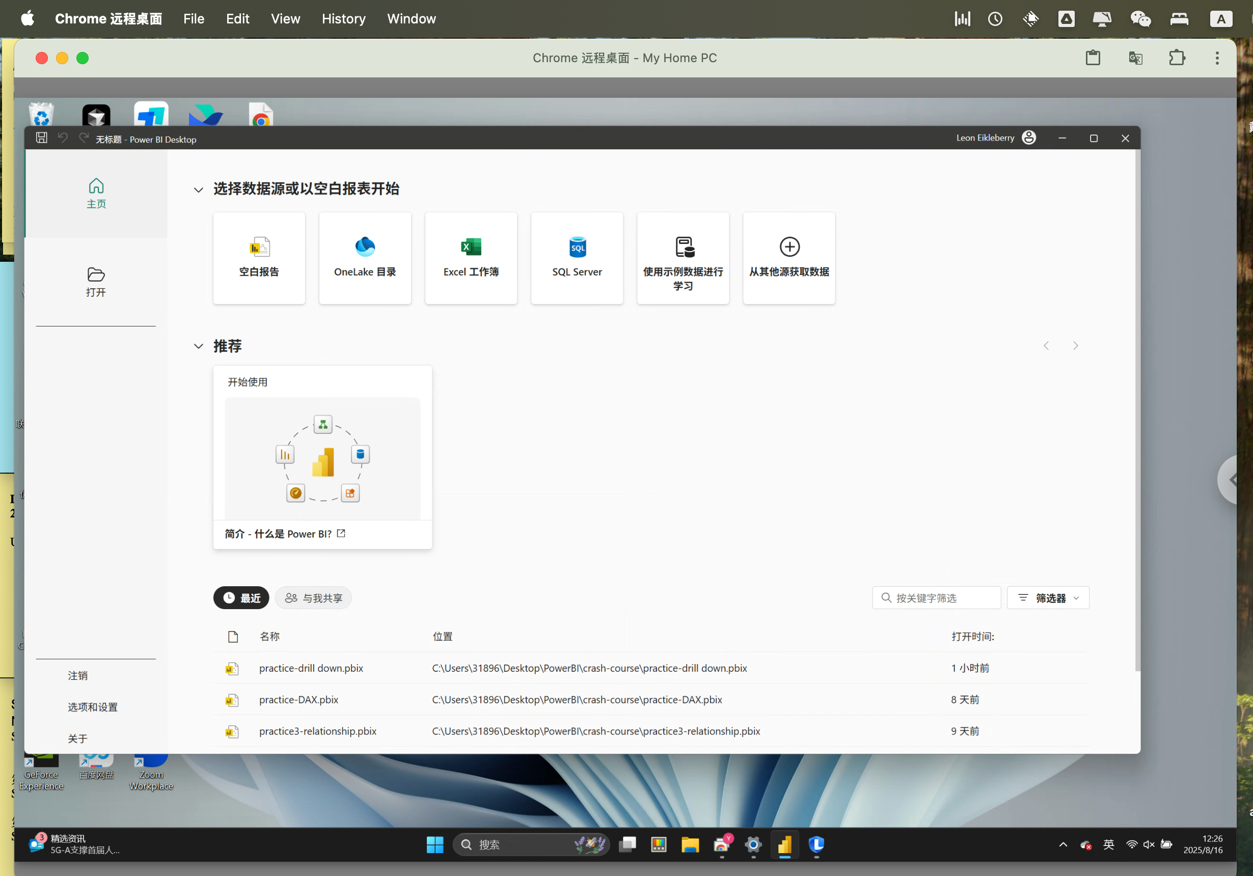
Task: Open the 开始使用 illustration thumbnail
Action: click(322, 458)
